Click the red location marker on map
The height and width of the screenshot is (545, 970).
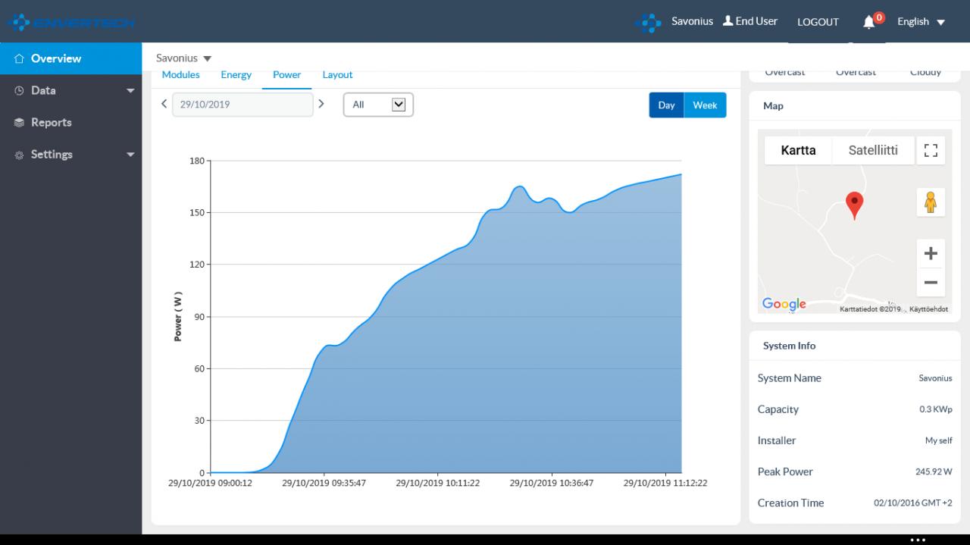854,205
